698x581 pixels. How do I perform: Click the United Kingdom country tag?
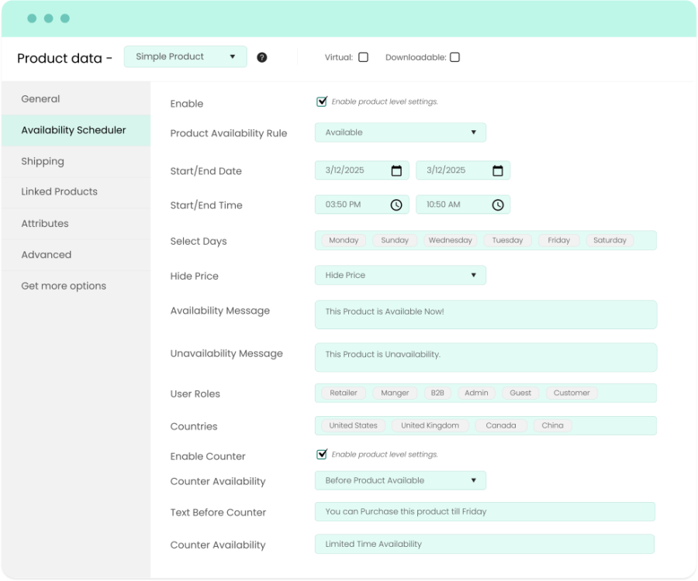[430, 425]
